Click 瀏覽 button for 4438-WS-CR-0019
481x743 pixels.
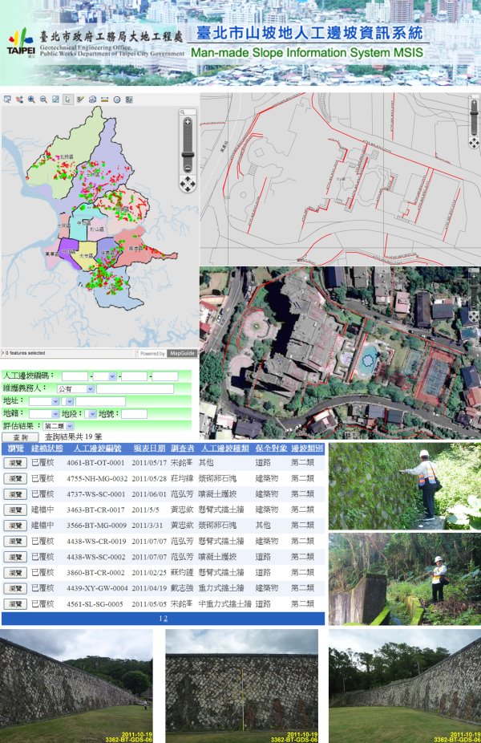pyautogui.click(x=15, y=541)
